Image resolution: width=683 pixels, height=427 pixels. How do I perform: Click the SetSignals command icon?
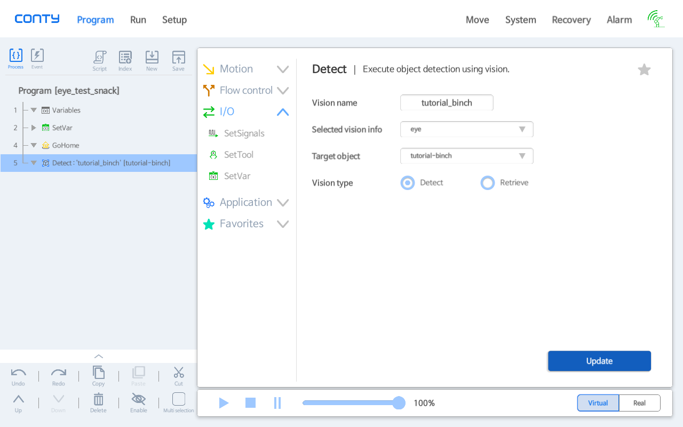click(x=213, y=133)
